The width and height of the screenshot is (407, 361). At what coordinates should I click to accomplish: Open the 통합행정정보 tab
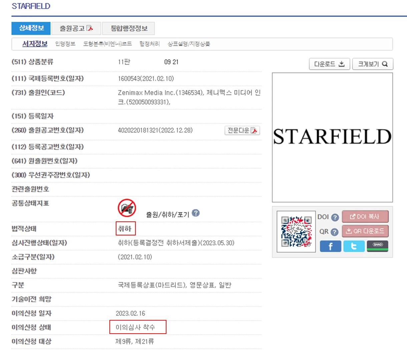click(x=128, y=28)
